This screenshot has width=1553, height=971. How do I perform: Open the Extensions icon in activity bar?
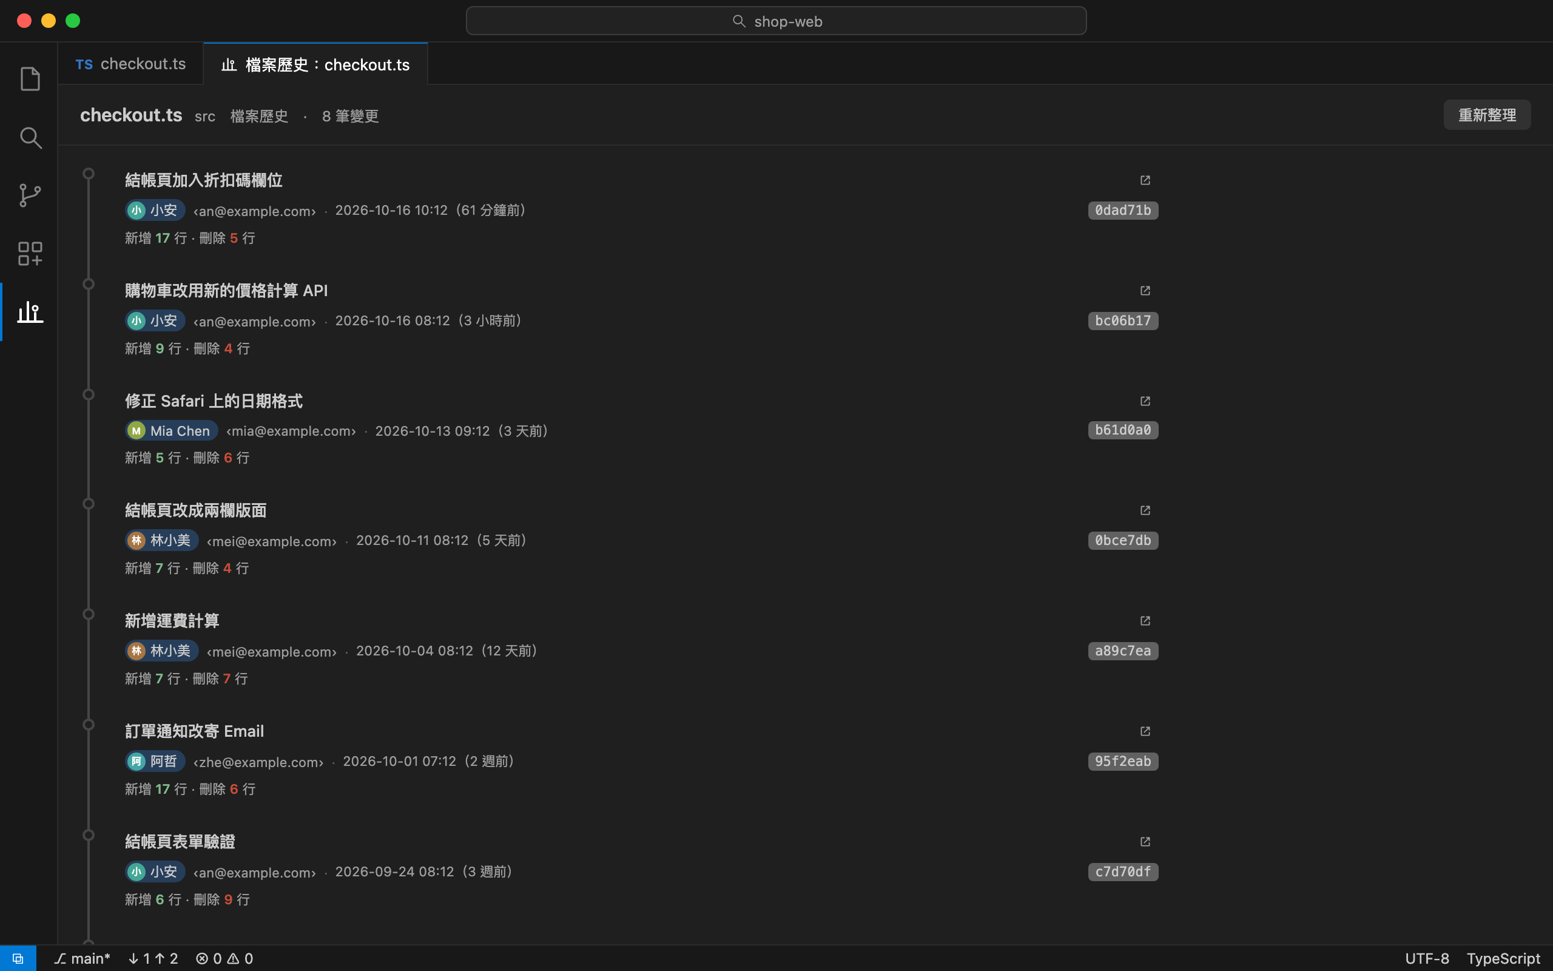click(30, 254)
